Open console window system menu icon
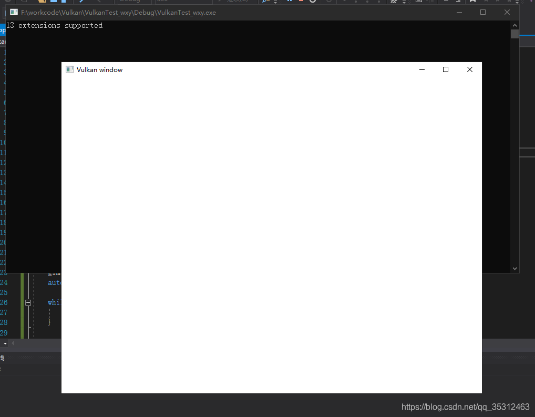The width and height of the screenshot is (535, 417). point(14,12)
